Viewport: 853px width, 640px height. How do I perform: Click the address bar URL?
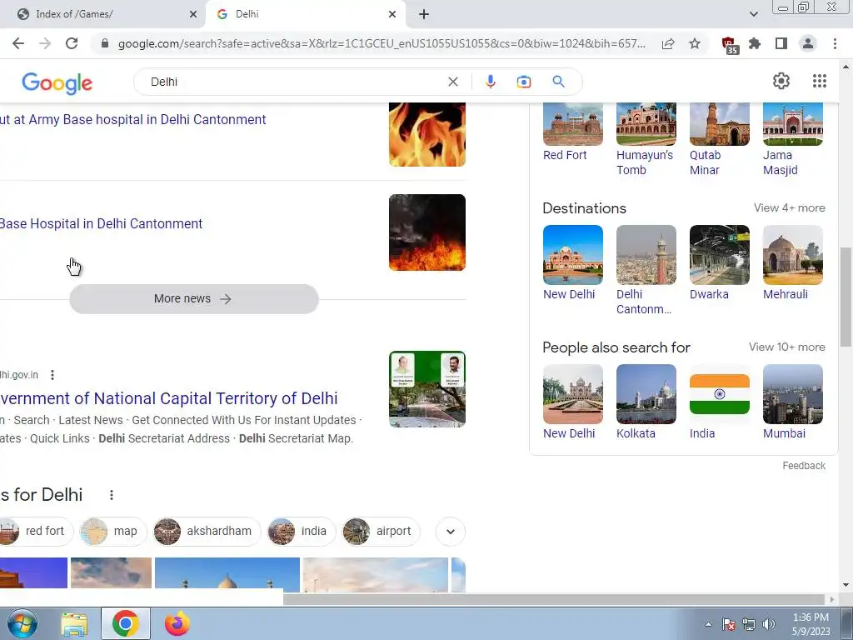[381, 43]
